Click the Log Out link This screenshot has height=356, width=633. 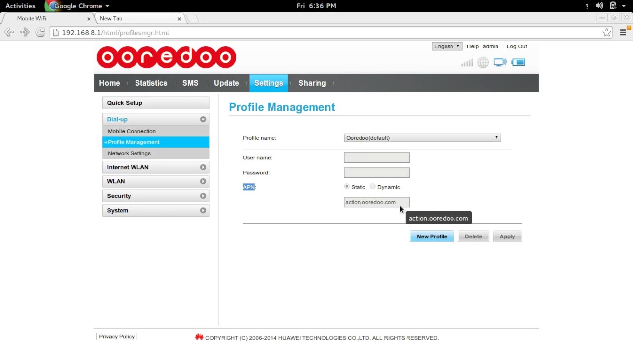pyautogui.click(x=517, y=46)
